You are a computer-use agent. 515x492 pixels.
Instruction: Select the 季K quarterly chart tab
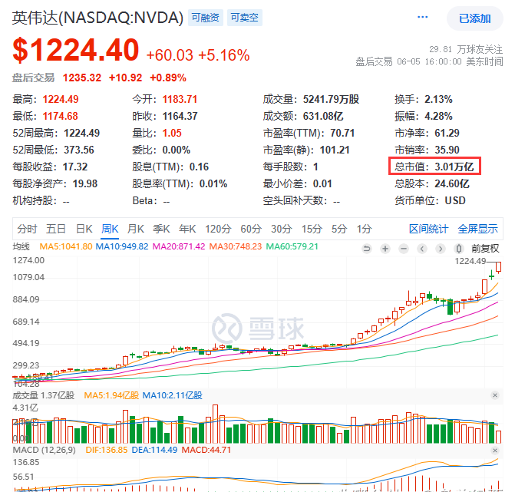coord(161,229)
